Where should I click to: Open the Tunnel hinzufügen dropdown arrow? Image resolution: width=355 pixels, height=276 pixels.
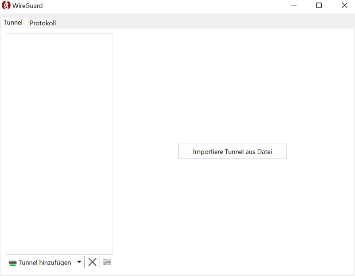(79, 262)
